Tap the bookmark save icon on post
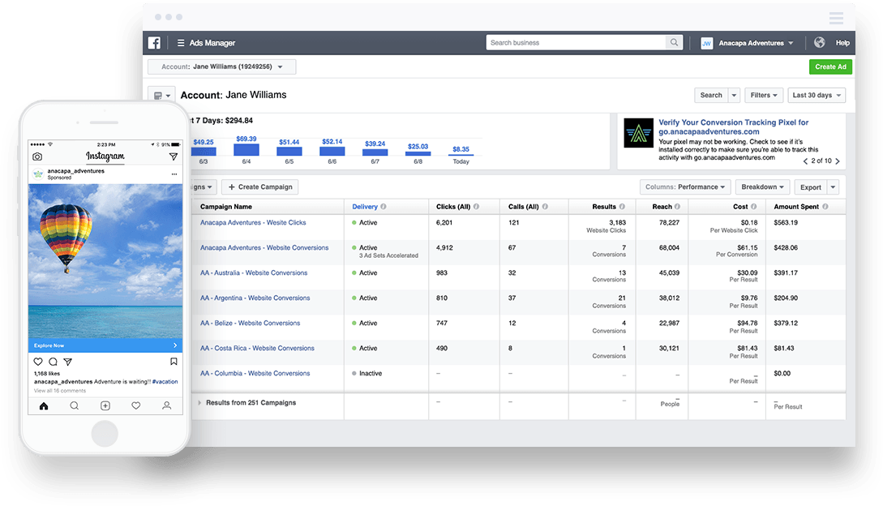Screen dimensions: 883x506 coord(174,362)
